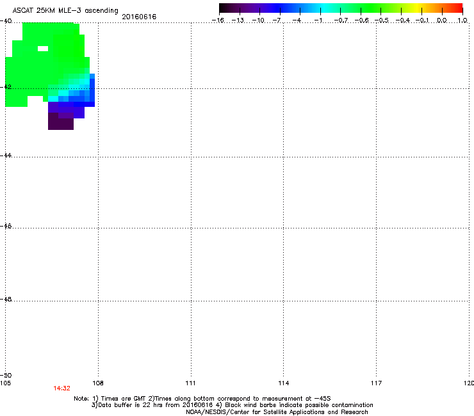Click the -50 latitude axis label
Screen dimensions: 474x416
(6, 375)
